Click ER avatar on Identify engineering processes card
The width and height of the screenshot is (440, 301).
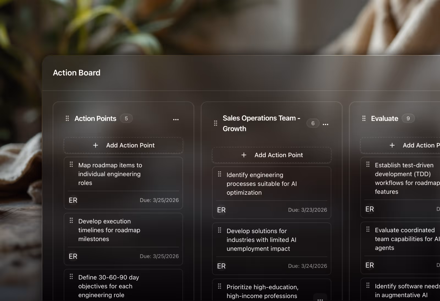coord(221,210)
